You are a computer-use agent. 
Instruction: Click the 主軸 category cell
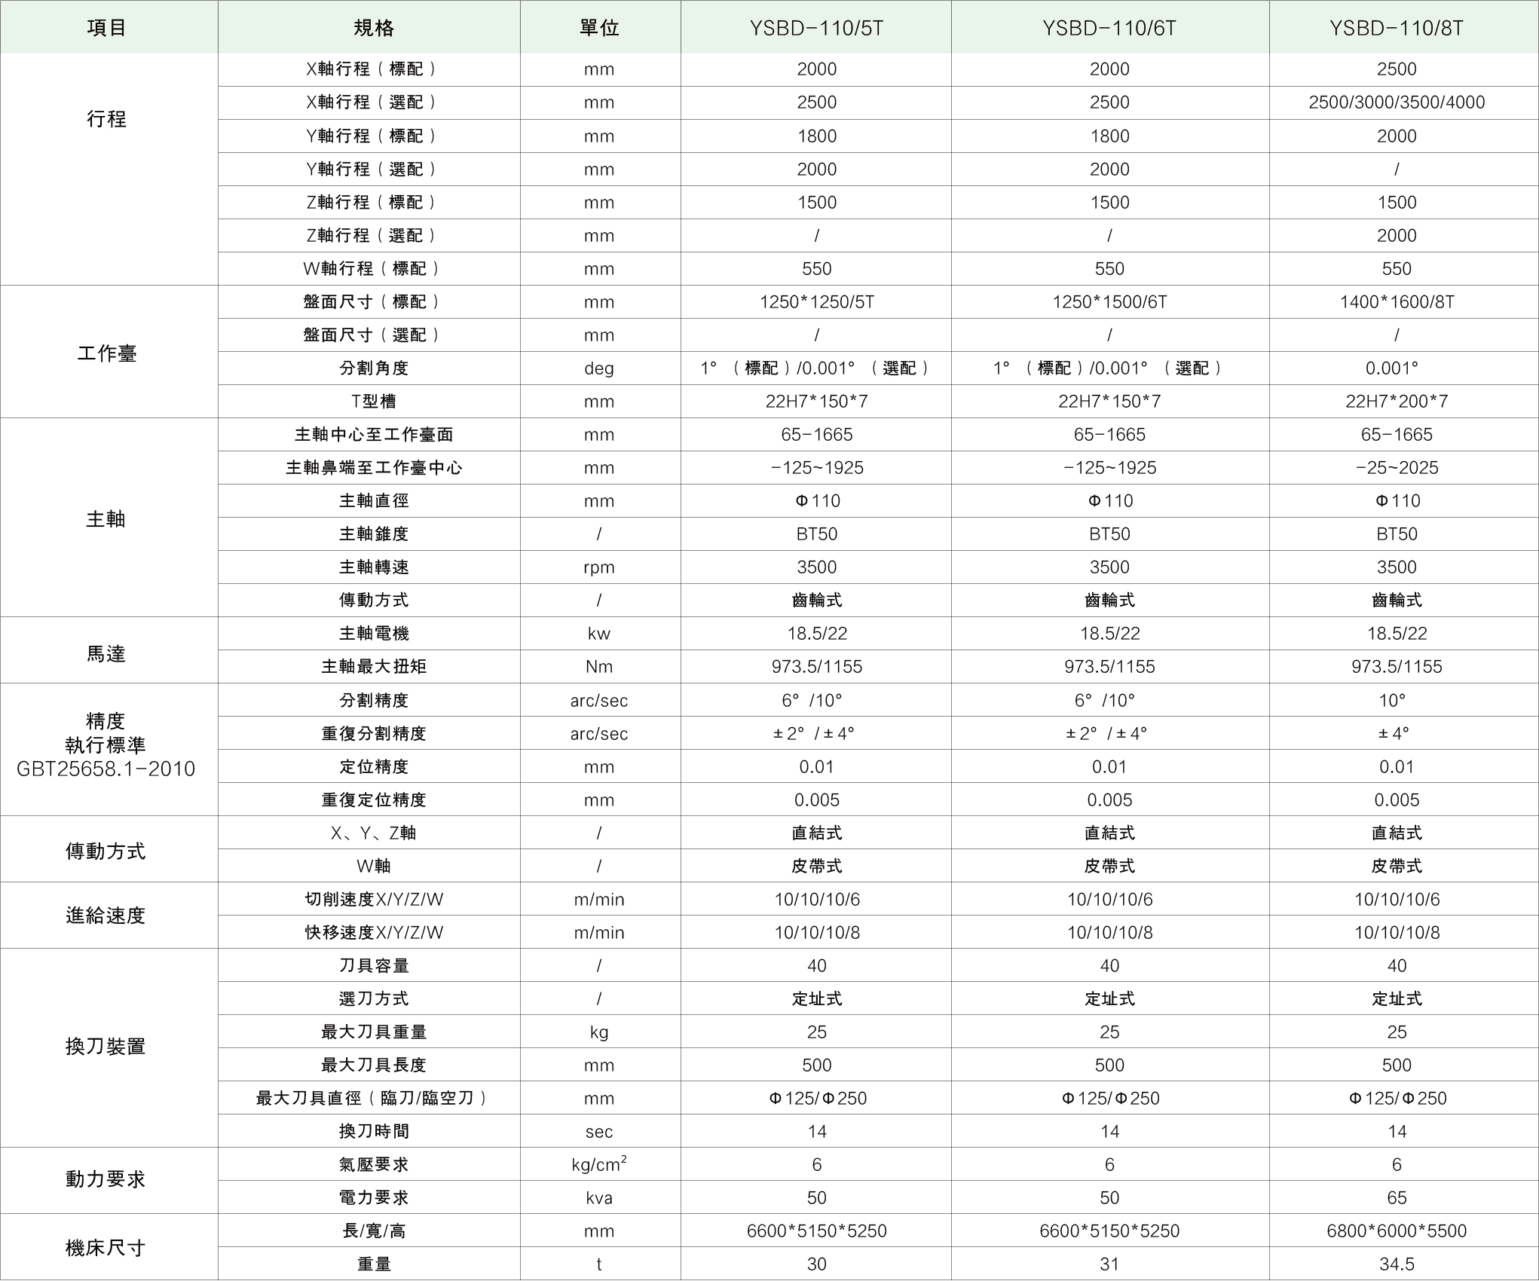coord(106,518)
